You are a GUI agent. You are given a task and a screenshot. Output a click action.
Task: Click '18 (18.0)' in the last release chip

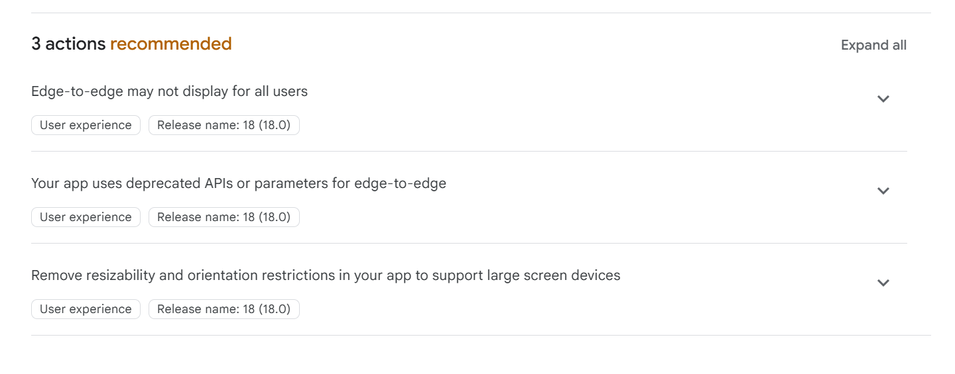tap(267, 309)
